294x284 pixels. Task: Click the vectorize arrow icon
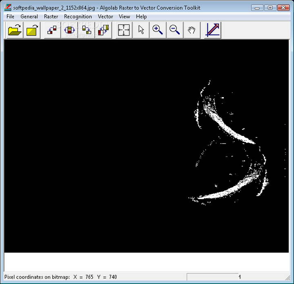[213, 30]
